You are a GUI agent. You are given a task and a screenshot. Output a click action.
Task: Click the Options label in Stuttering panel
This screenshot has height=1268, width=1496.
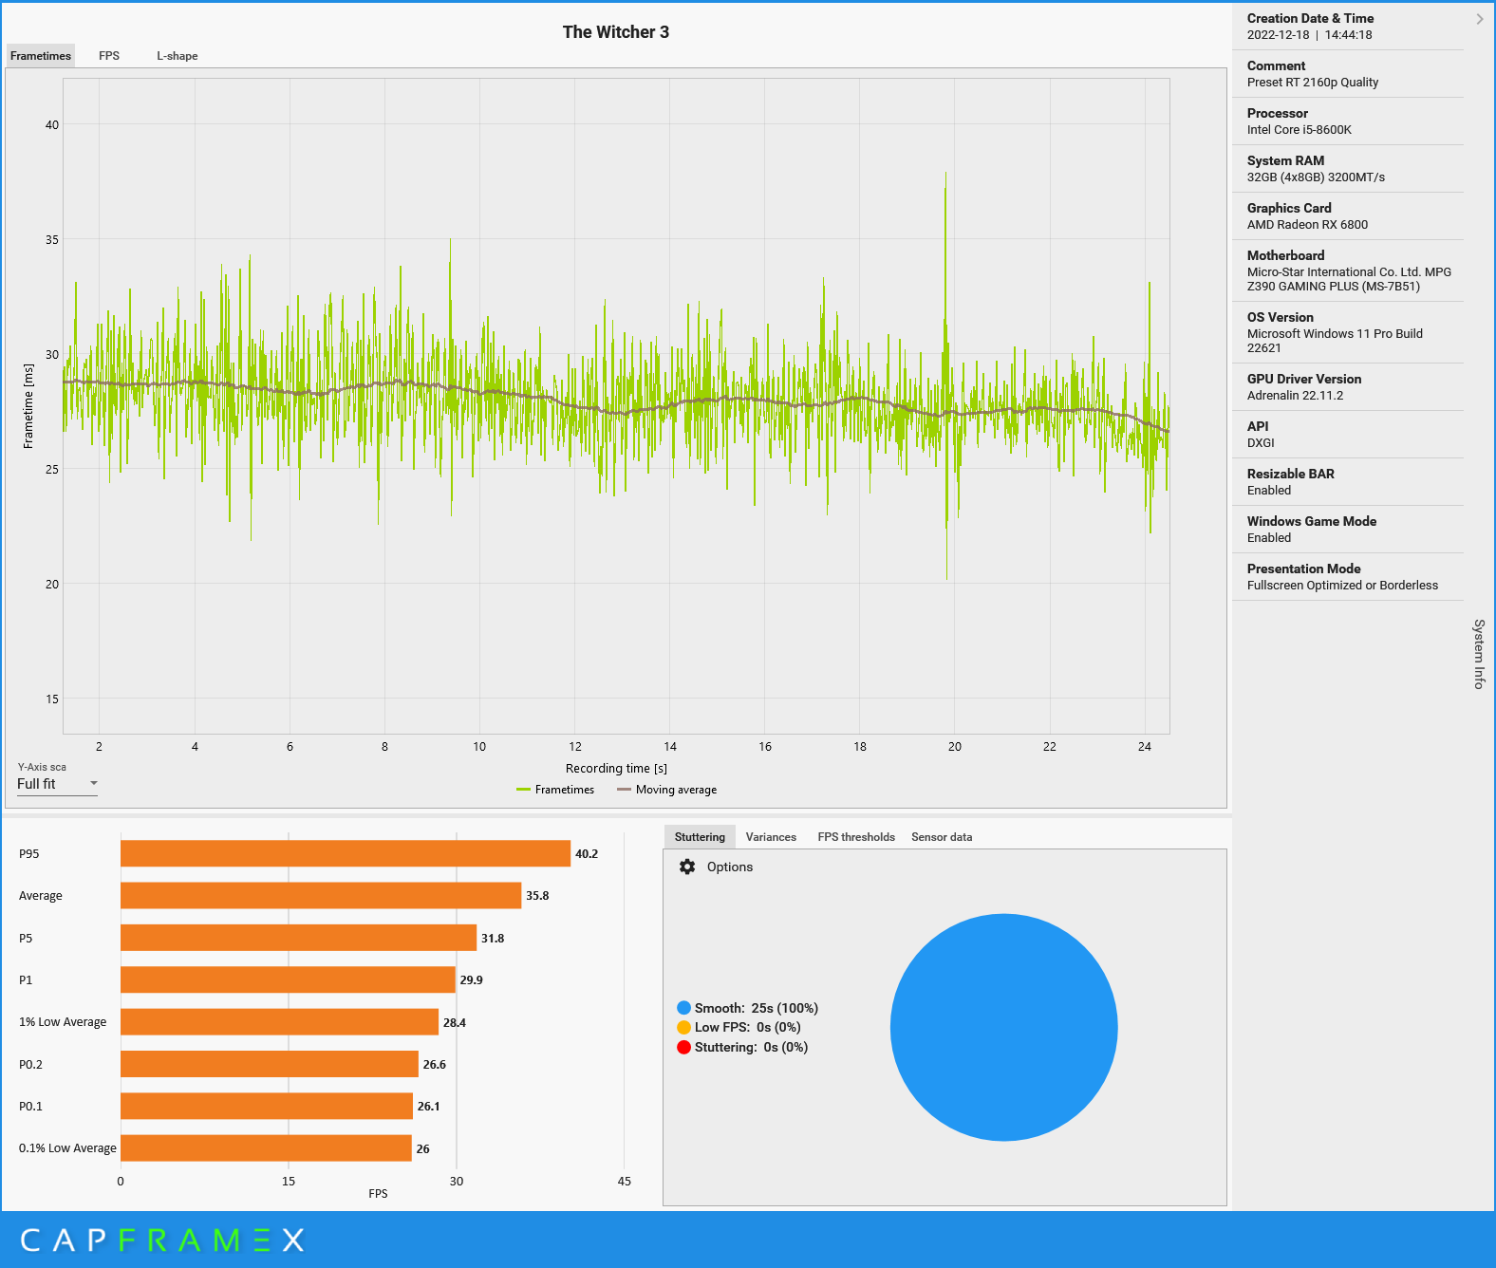[729, 867]
